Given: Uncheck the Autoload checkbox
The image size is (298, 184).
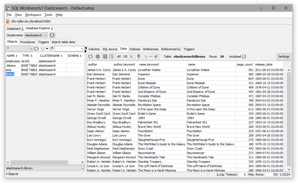Looking at the screenshot, I should pos(244,57).
